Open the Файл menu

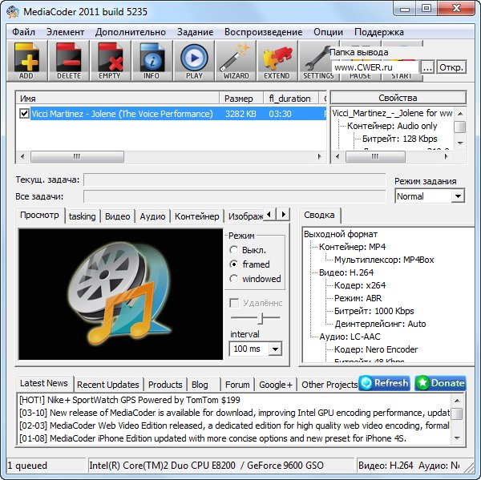click(23, 32)
